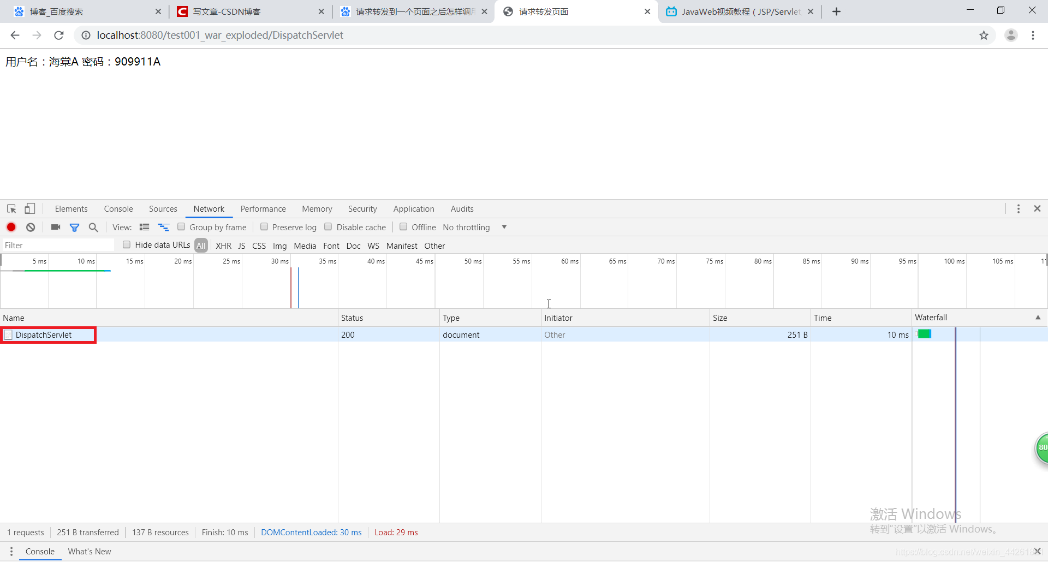This screenshot has height=562, width=1048.
Task: Toggle the device toolbar icon
Action: point(30,209)
